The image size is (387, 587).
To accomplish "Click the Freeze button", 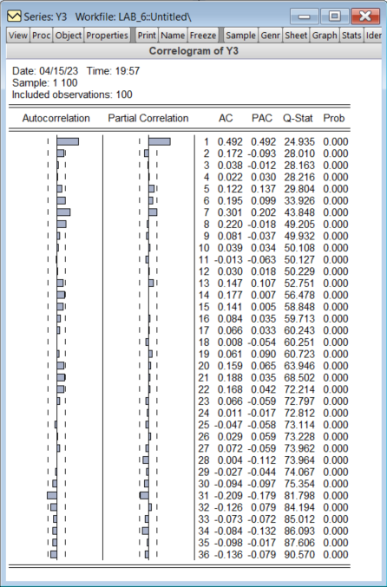I will coord(203,36).
